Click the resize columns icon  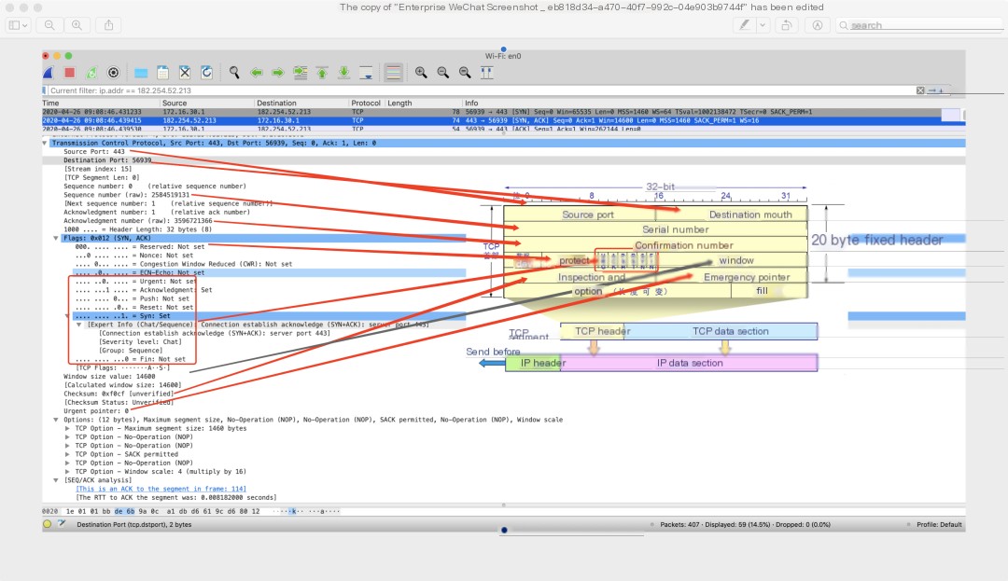click(x=486, y=73)
